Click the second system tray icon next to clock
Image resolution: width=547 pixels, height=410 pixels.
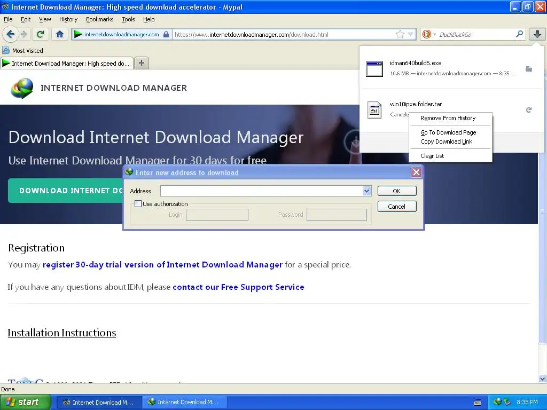pyautogui.click(x=507, y=402)
